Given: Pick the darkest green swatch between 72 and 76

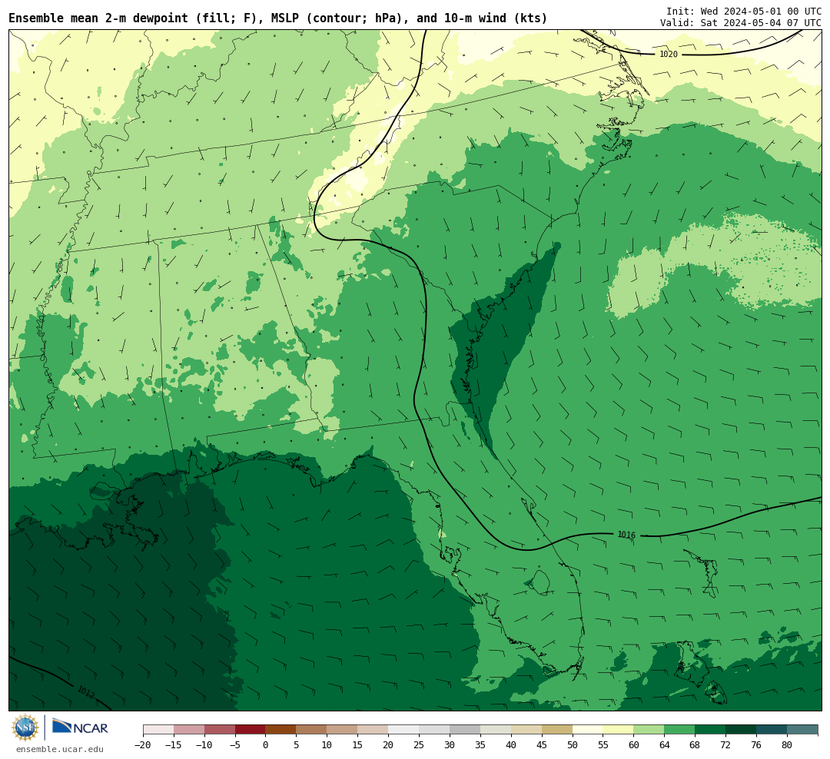Looking at the screenshot, I should (742, 729).
